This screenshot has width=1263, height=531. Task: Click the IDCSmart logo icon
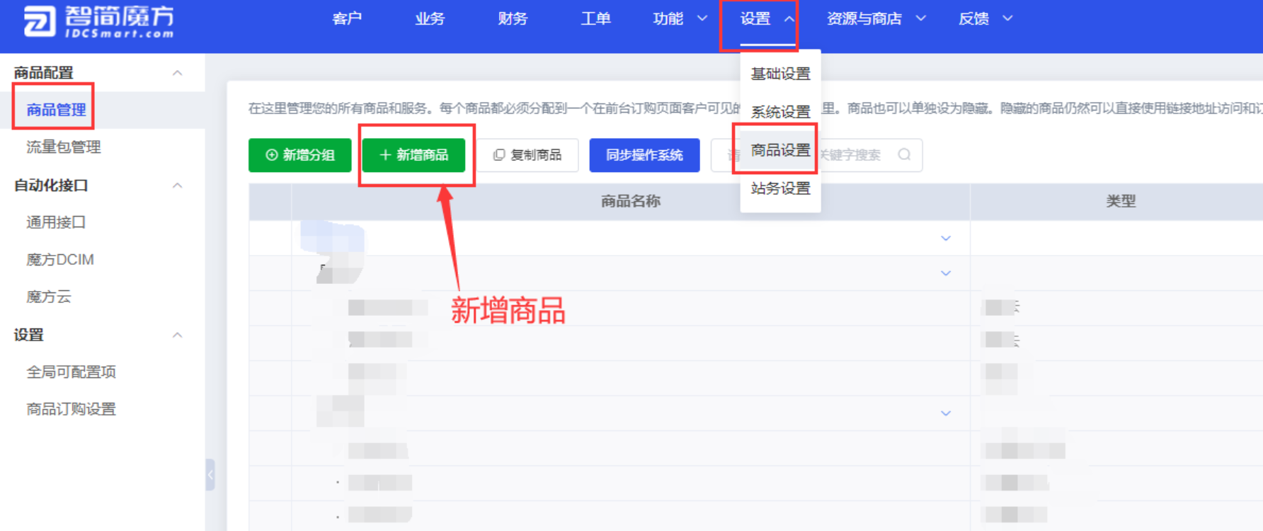tap(39, 21)
